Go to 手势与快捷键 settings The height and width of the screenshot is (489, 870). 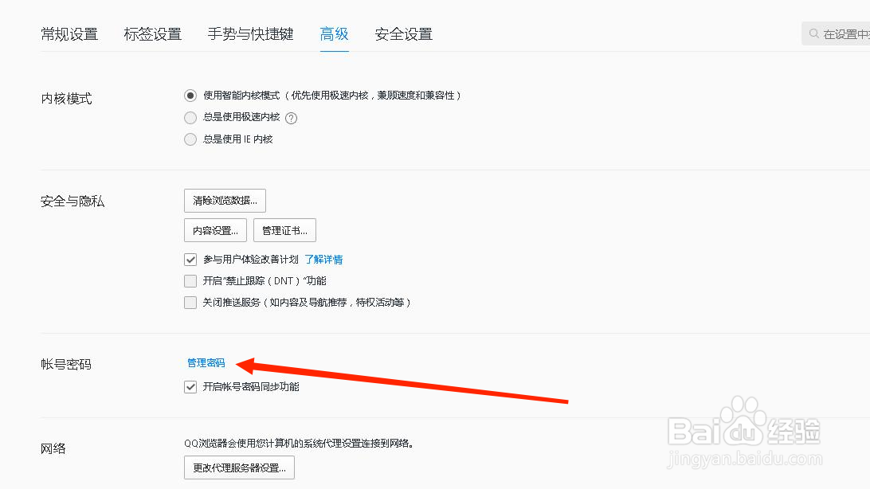coord(251,33)
